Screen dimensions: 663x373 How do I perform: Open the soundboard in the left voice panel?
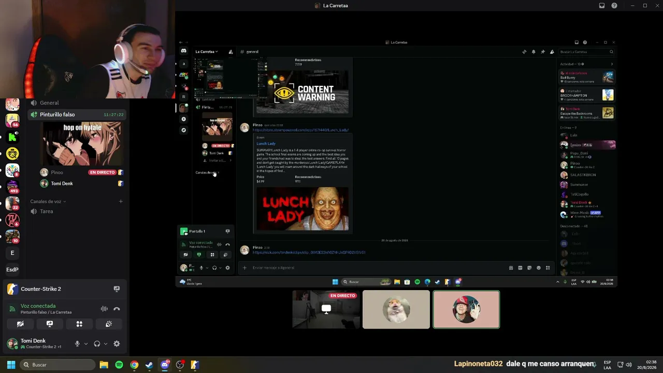tap(109, 324)
